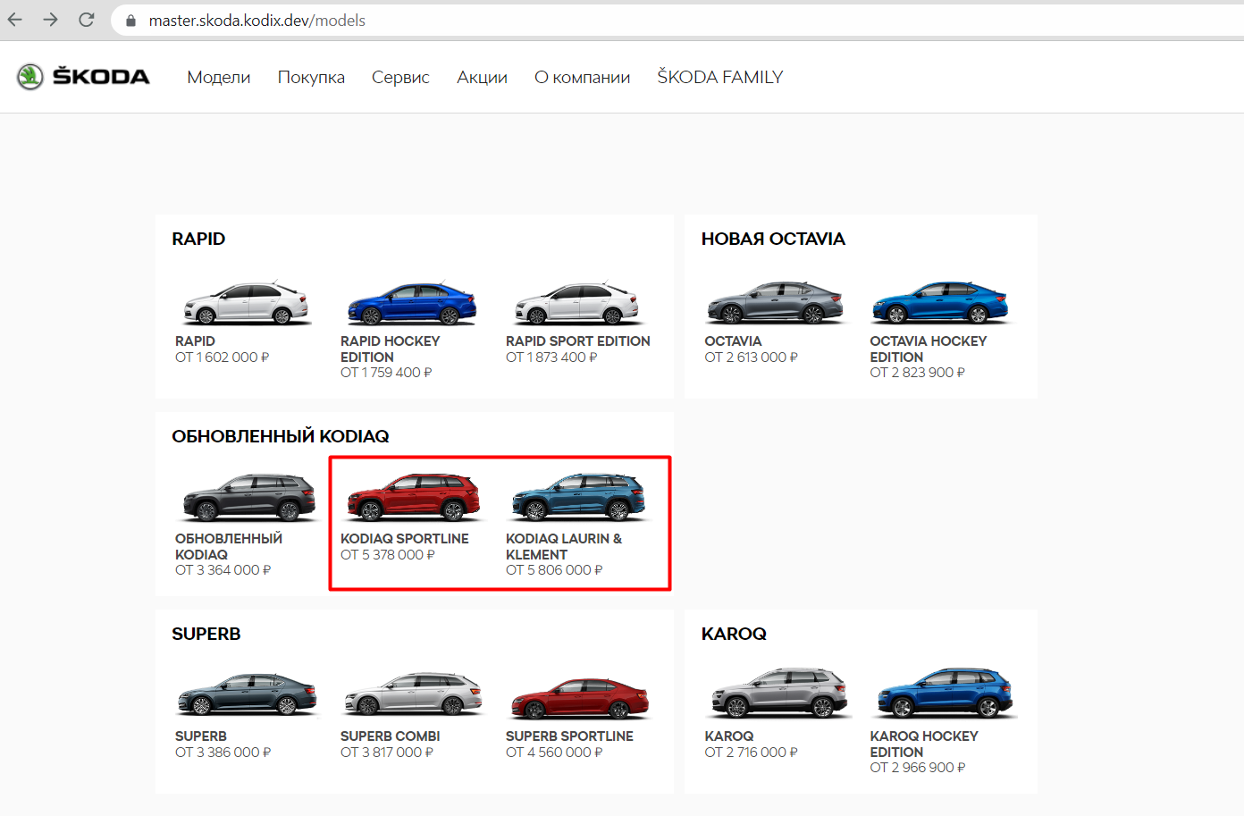Click the blue Octavia Hockey Edition car
Screen dimensions: 1244x816
click(x=941, y=302)
